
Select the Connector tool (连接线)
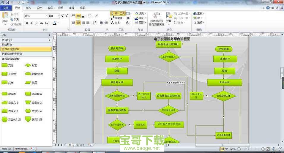pyautogui.click(x=116, y=18)
